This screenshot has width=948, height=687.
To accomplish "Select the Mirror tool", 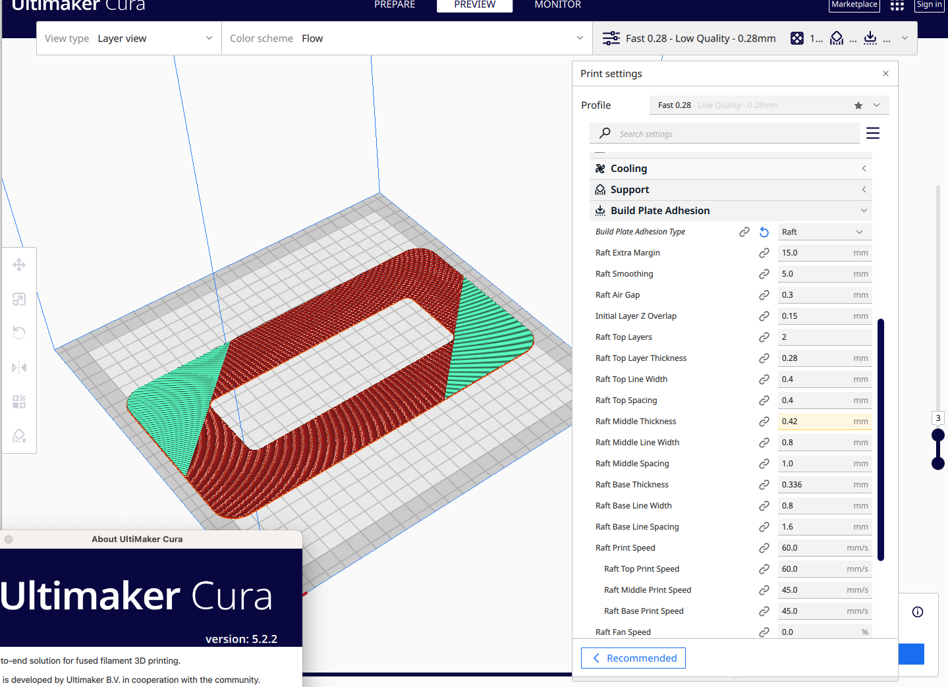I will [x=19, y=368].
